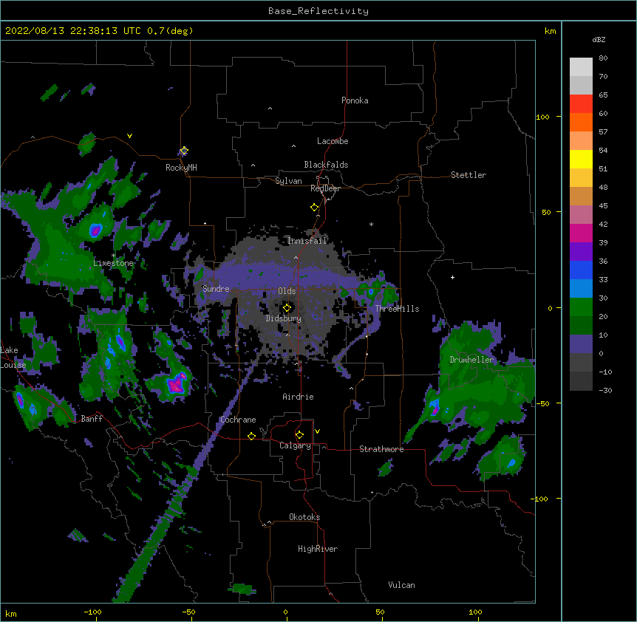Select the pink swatch between 45 and 42 dBZ
Image resolution: width=637 pixels, height=622 pixels.
(x=581, y=215)
